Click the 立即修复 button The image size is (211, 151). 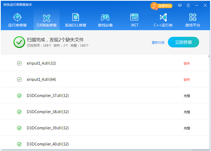(183, 42)
